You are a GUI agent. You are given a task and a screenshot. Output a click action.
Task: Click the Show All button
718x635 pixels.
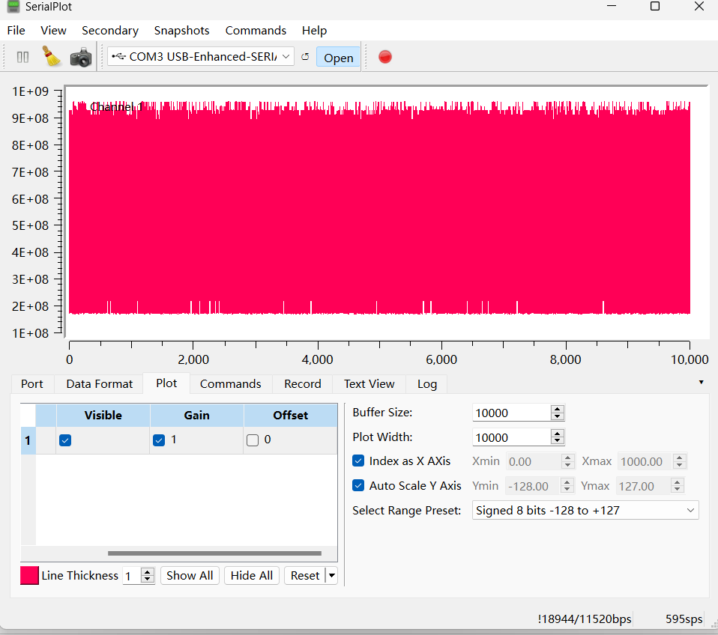pos(190,576)
